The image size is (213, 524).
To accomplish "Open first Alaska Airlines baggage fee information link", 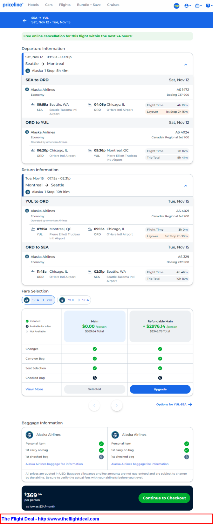I will coord(54,464).
